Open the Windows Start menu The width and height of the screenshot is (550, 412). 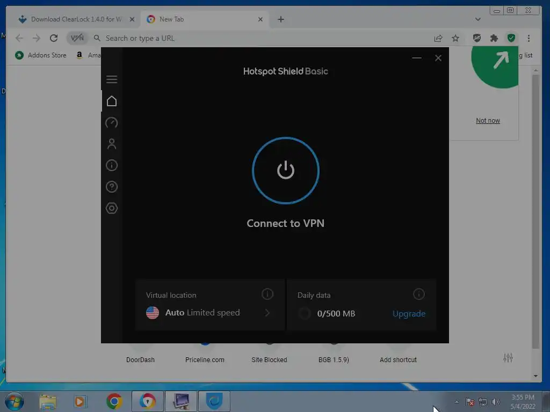pos(15,401)
